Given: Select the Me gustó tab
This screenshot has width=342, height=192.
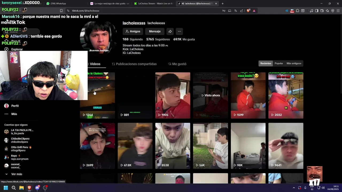Looking at the screenshot, I should point(177,64).
